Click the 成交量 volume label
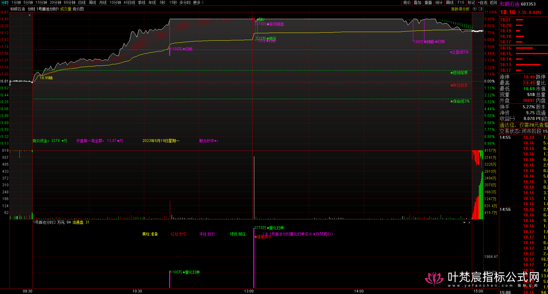Image resolution: width=548 pixels, height=294 pixels. click(66, 9)
